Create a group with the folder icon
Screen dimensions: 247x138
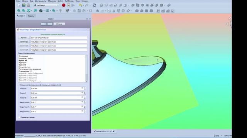79,11
